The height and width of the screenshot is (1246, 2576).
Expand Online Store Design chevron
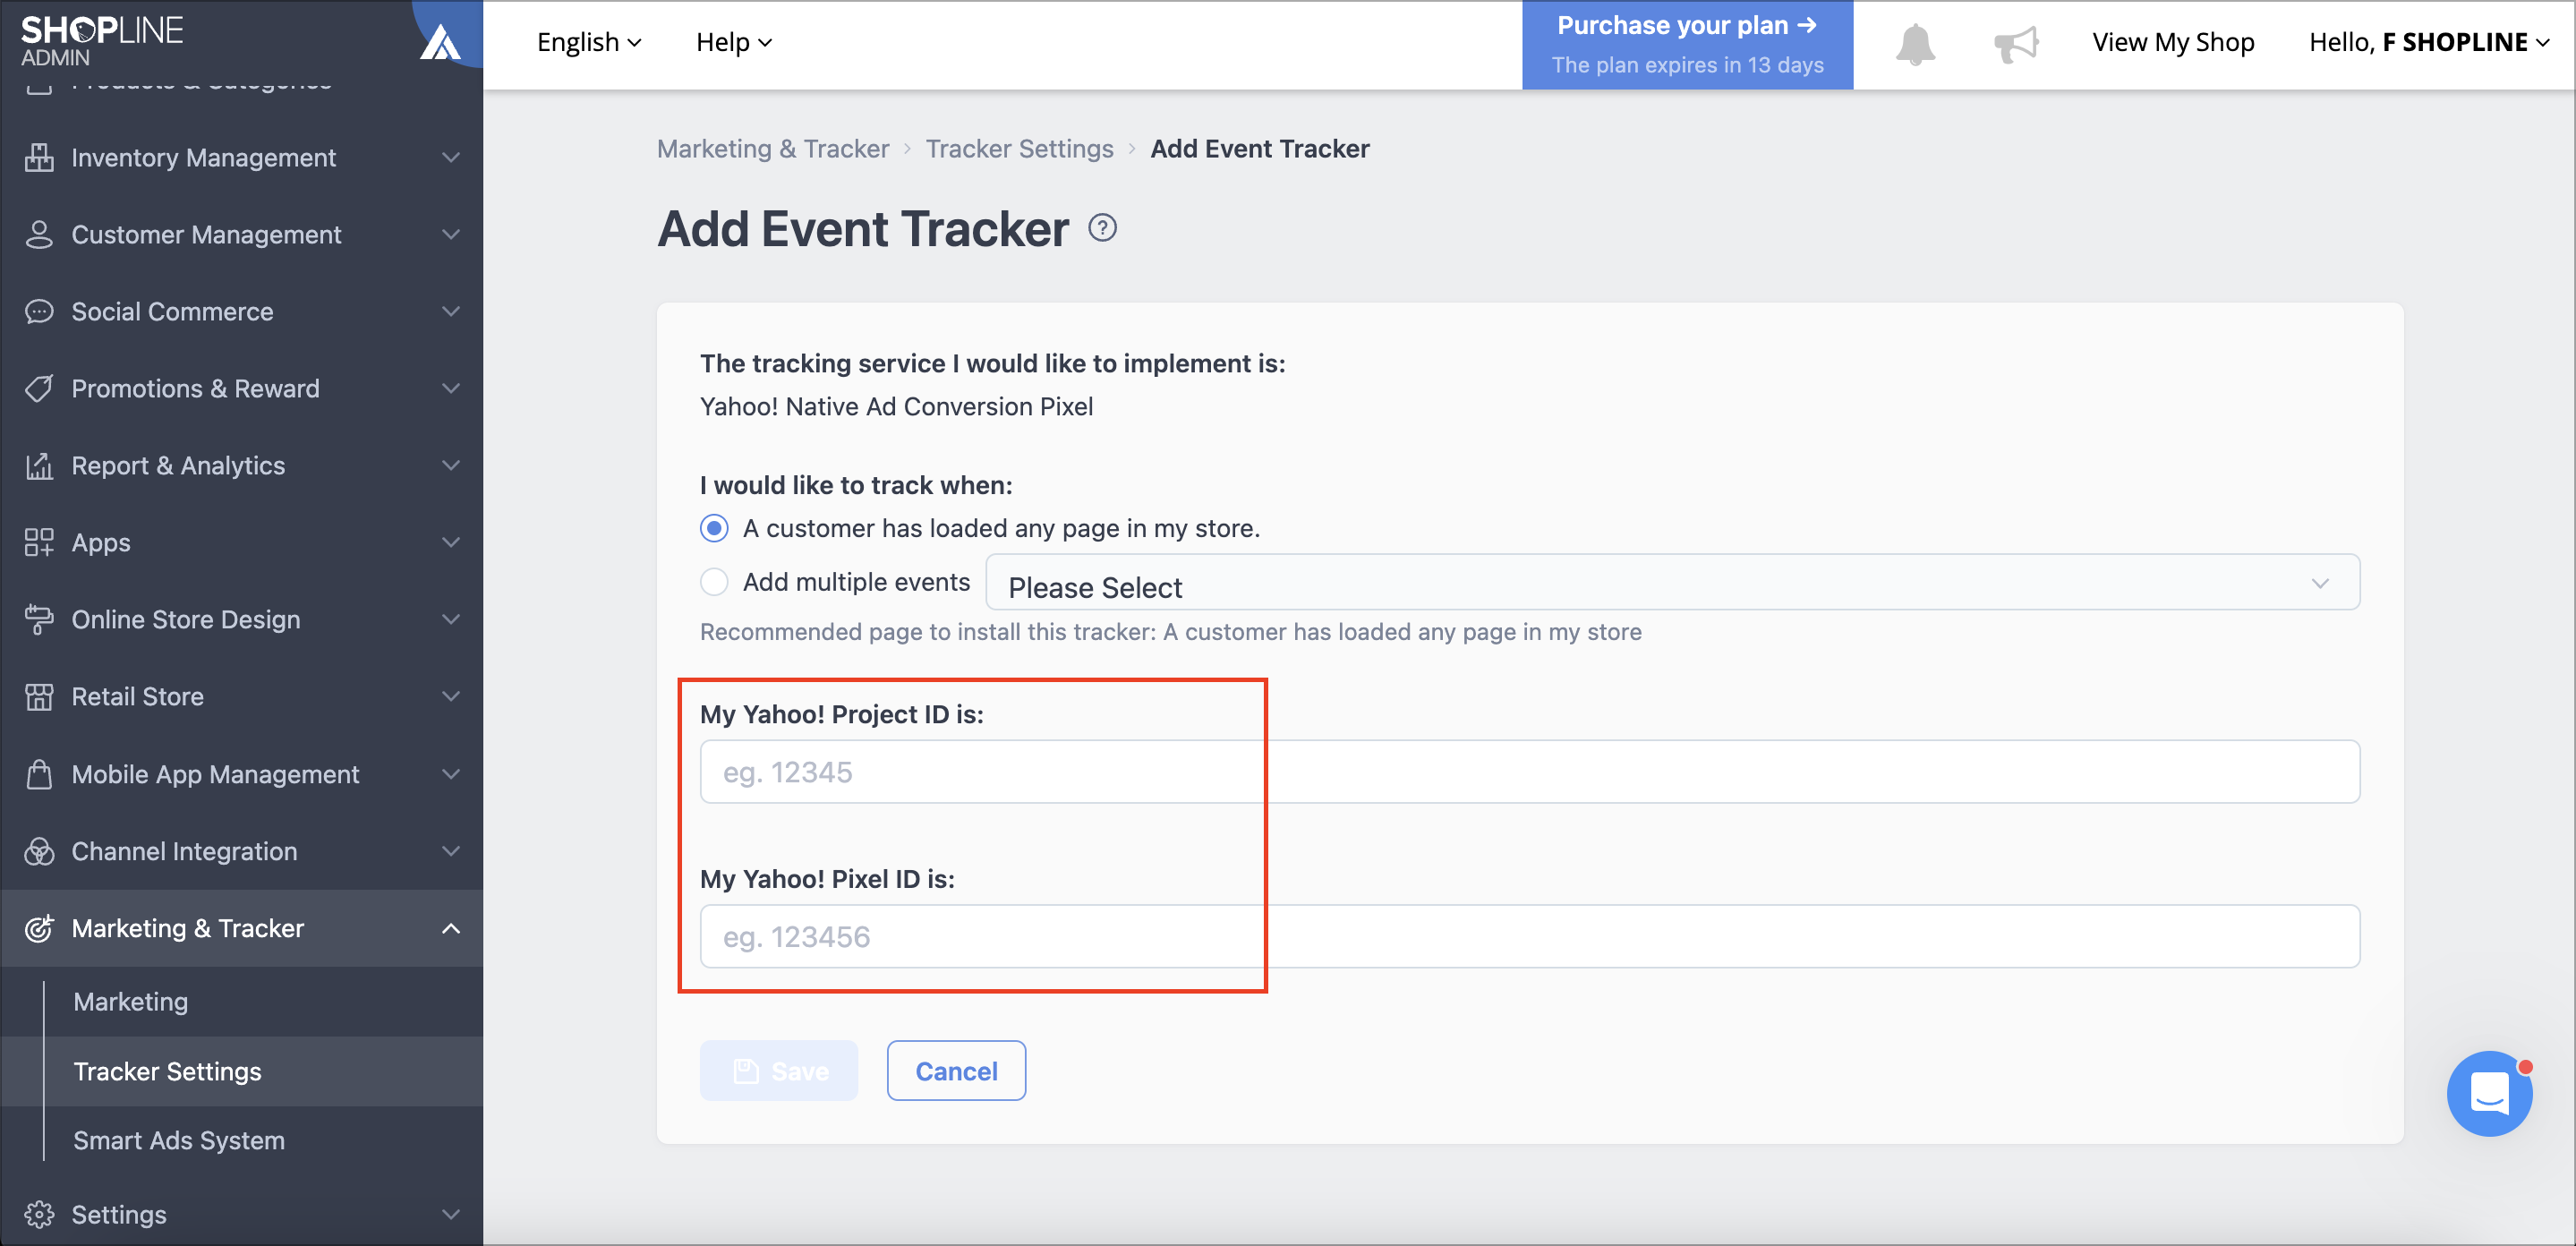pyautogui.click(x=451, y=619)
